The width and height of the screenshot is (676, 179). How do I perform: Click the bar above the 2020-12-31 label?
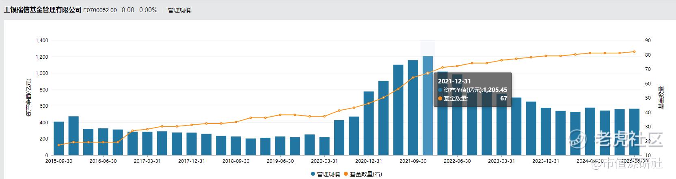click(369, 123)
